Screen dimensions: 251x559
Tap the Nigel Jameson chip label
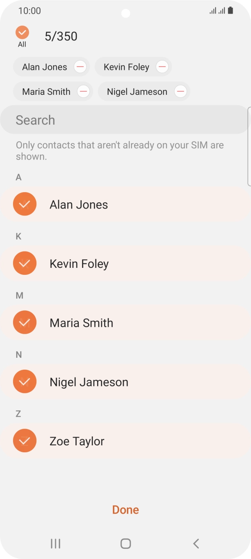coord(137,92)
